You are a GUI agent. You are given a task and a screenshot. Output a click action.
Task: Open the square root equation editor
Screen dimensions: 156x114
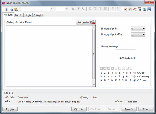[135, 9]
